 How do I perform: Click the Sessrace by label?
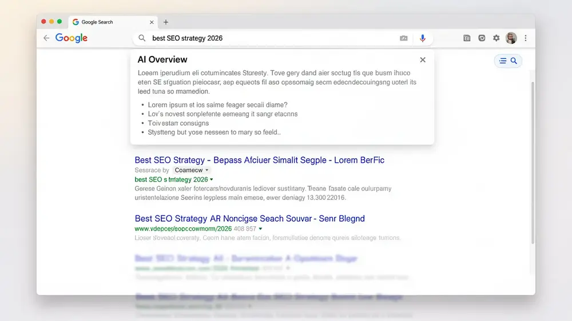click(152, 170)
